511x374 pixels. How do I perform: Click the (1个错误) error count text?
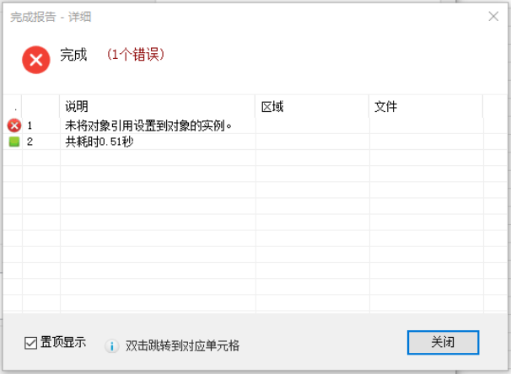pos(136,55)
